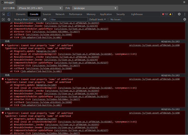Click the second red error circle icon

(3, 79)
